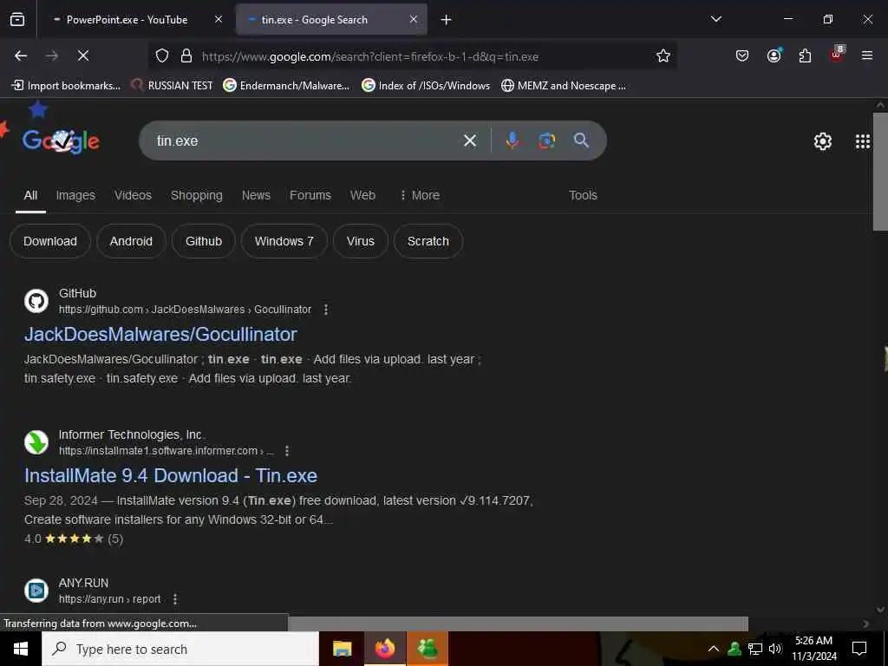
Task: Open Firefox account icon
Action: pos(774,55)
